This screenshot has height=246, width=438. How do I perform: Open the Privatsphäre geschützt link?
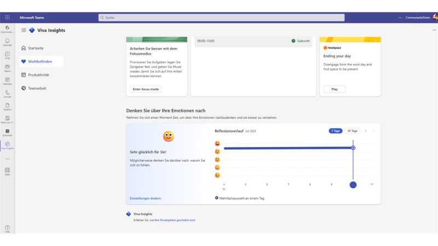pos(175,220)
